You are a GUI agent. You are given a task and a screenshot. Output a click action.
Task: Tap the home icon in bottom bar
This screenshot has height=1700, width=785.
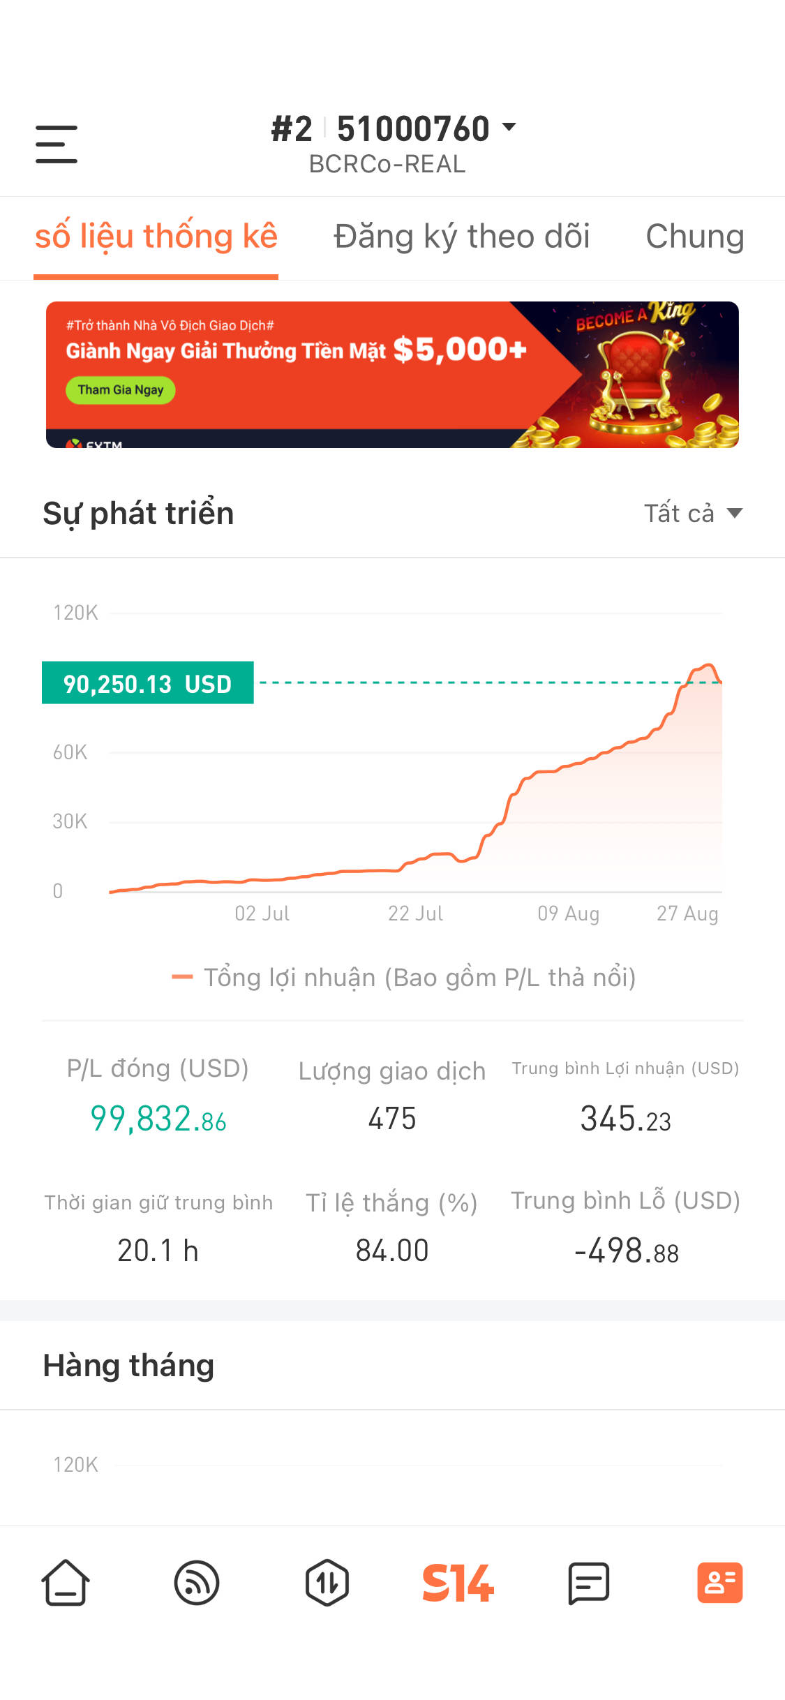click(66, 1582)
